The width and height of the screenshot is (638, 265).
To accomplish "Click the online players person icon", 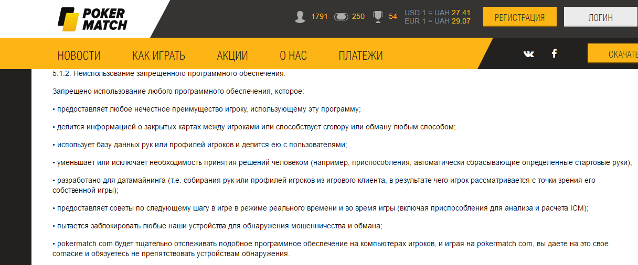I will (x=300, y=17).
